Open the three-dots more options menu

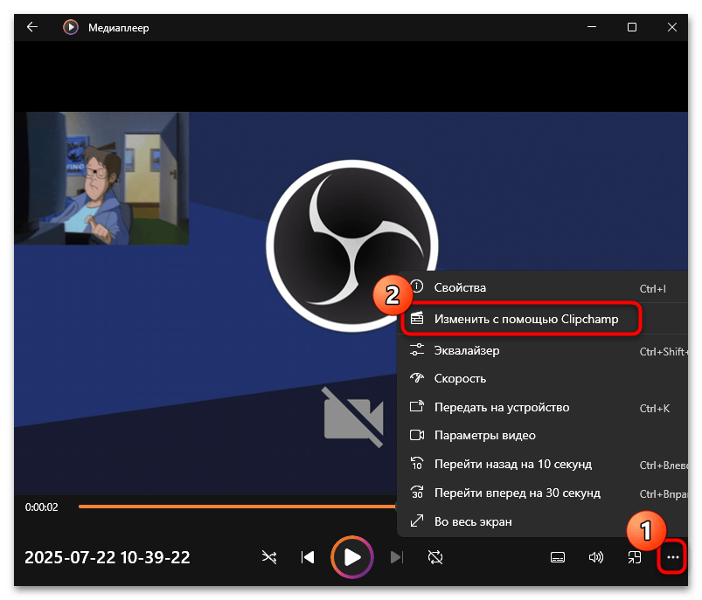coord(672,557)
